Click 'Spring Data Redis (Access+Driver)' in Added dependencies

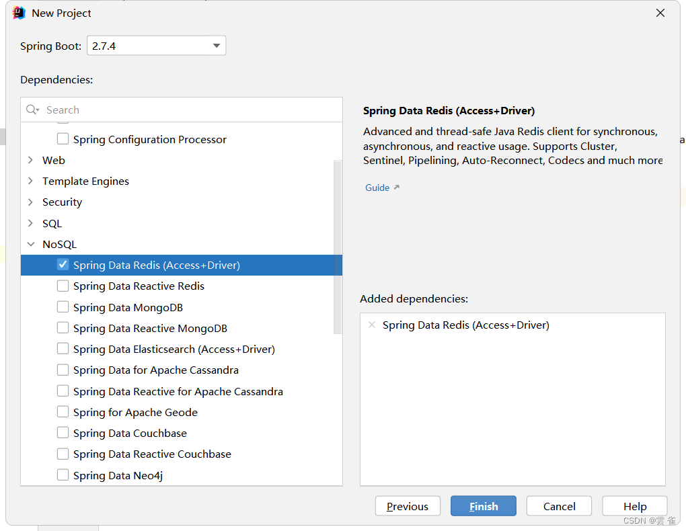pyautogui.click(x=466, y=325)
